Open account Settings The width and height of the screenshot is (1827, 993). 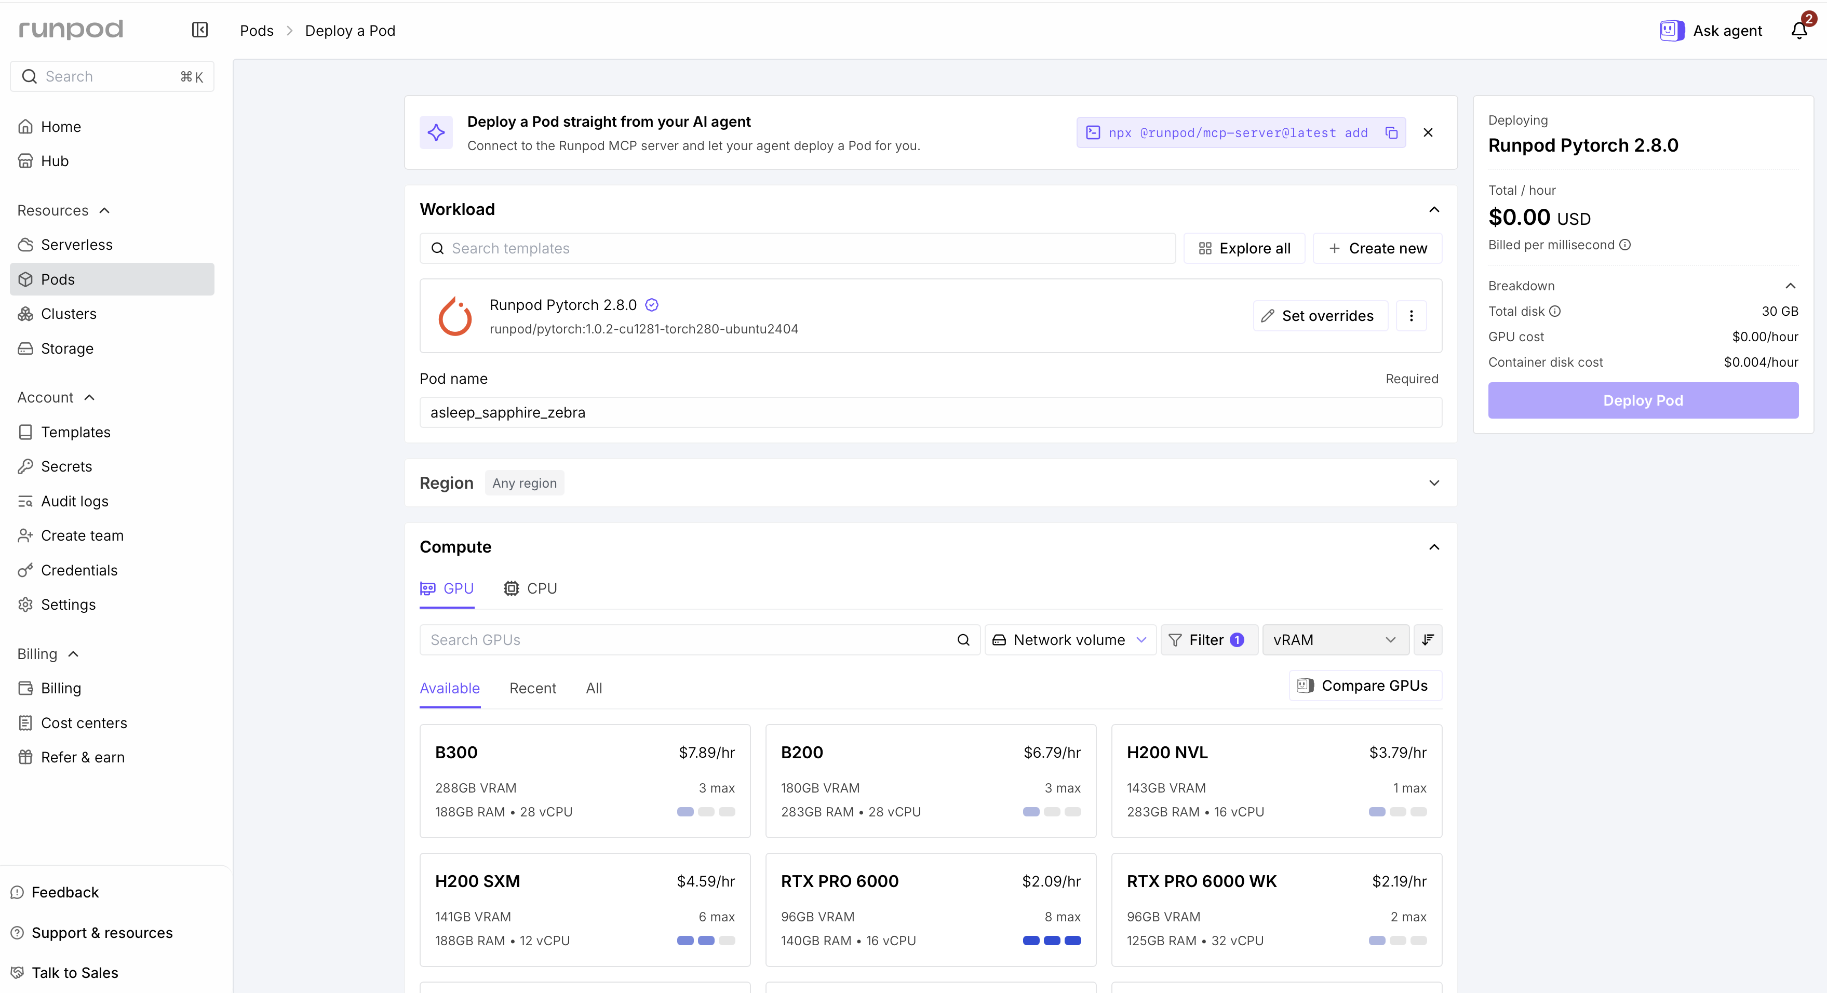click(x=112, y=605)
